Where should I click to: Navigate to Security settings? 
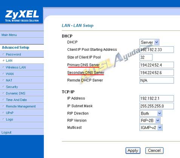coord(12,87)
